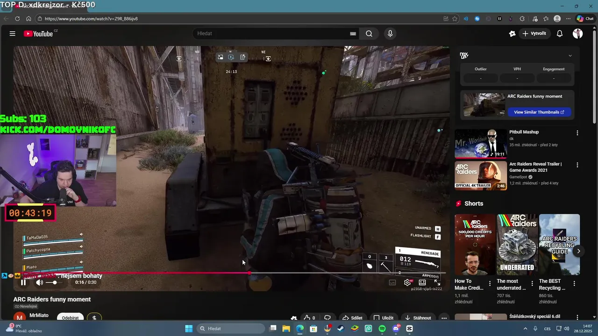
Task: Seek on the red video progress bar
Action: (230, 273)
